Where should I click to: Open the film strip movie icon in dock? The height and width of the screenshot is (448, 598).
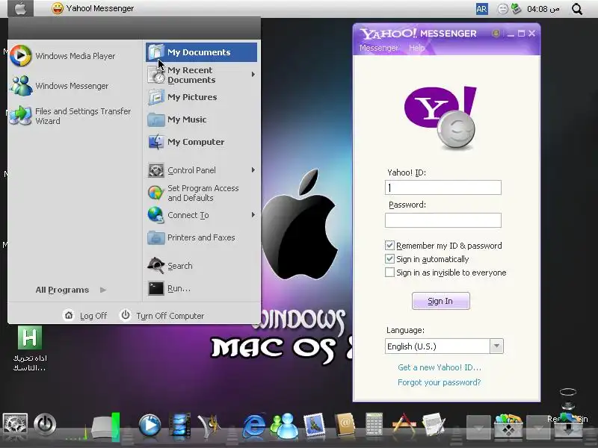point(179,425)
